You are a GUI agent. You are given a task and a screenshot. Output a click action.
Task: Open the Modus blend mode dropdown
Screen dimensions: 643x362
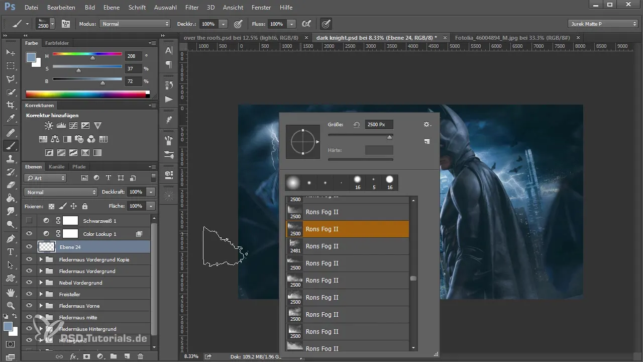pos(135,24)
